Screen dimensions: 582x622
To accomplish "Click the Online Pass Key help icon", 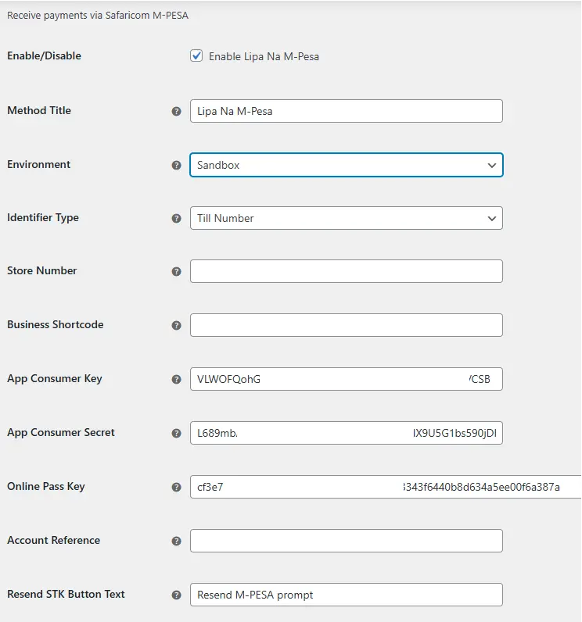I will 176,488.
